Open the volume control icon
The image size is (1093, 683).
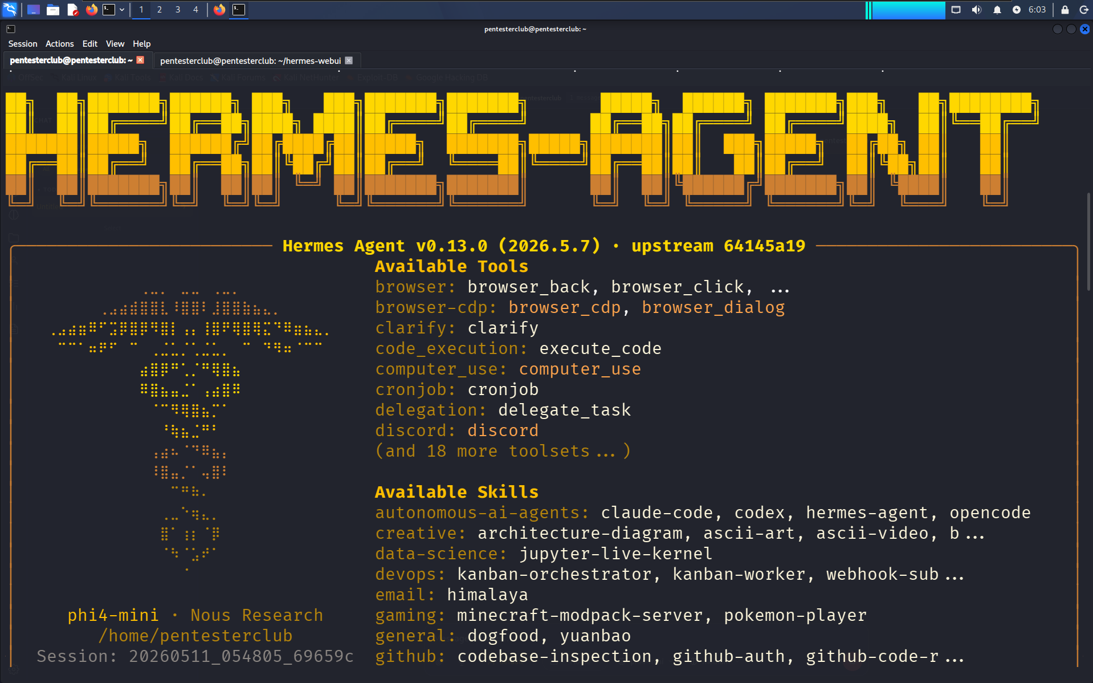click(976, 9)
